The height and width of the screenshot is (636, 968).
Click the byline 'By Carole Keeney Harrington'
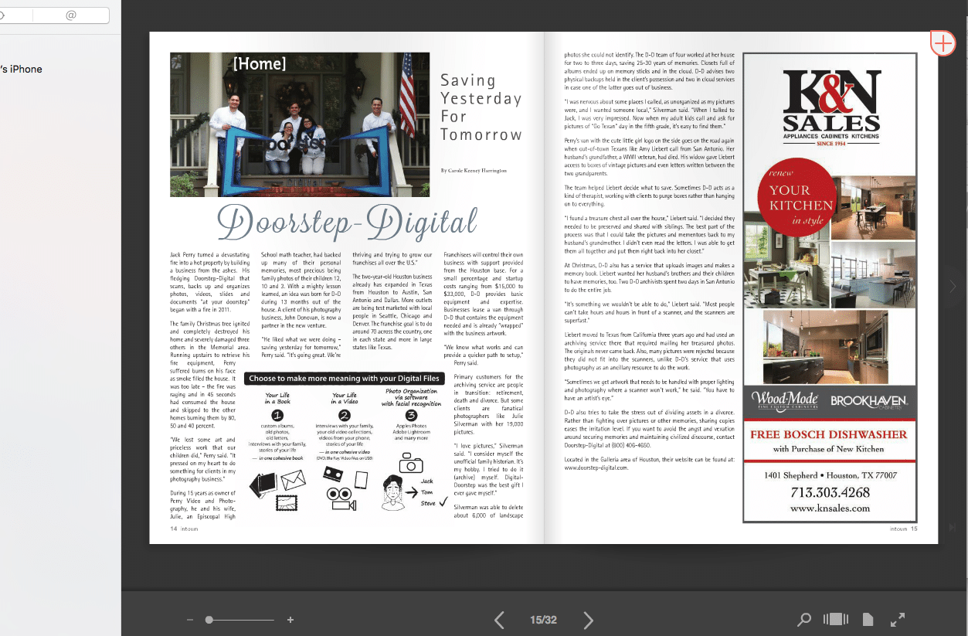coord(474,170)
